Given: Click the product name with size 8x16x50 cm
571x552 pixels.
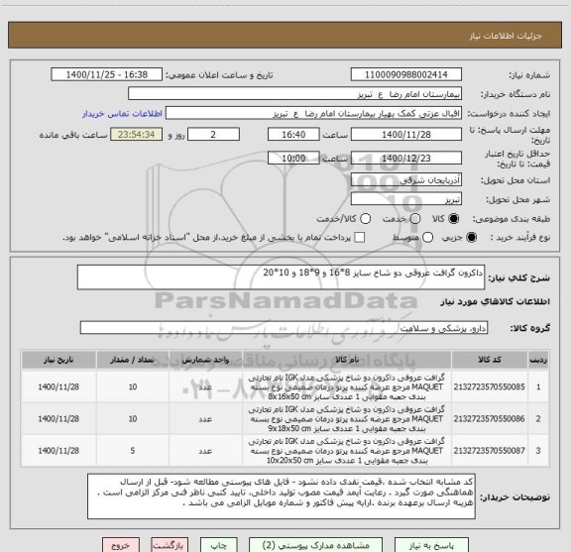Looking at the screenshot, I should [x=346, y=386].
